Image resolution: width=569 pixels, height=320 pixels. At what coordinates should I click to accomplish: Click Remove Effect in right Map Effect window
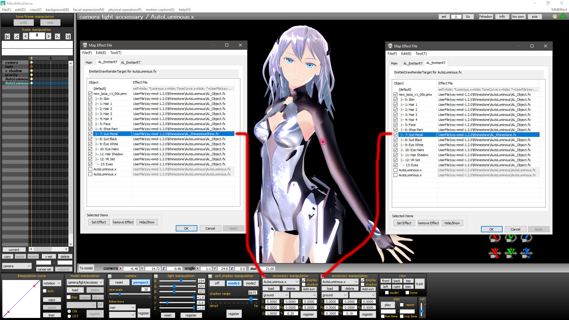(428, 223)
